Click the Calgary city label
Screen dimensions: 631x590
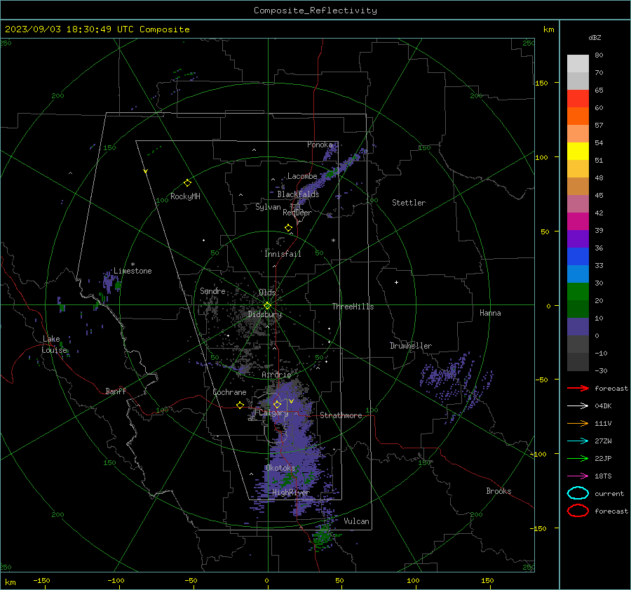click(x=273, y=413)
